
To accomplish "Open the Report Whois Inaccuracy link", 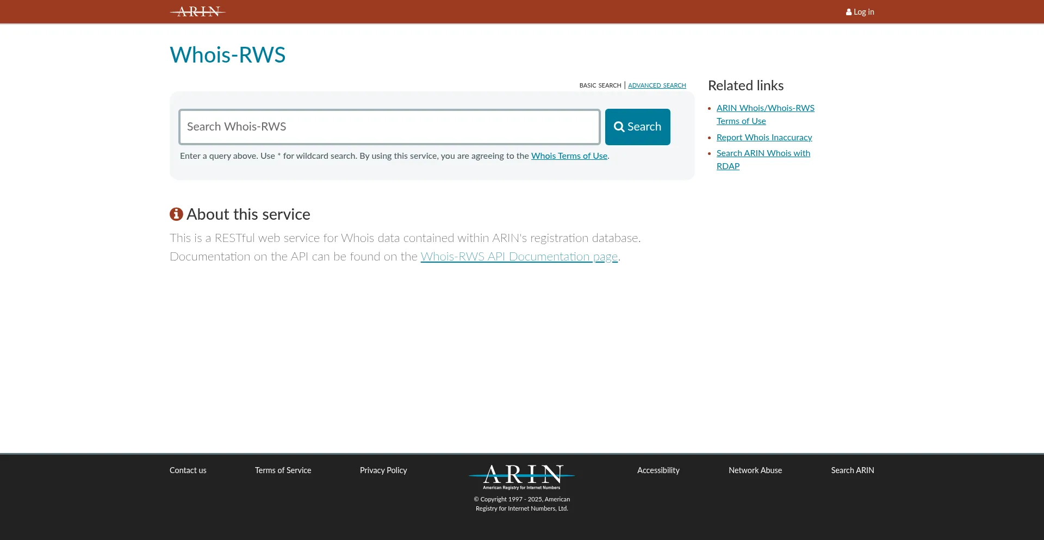I will coord(764,138).
